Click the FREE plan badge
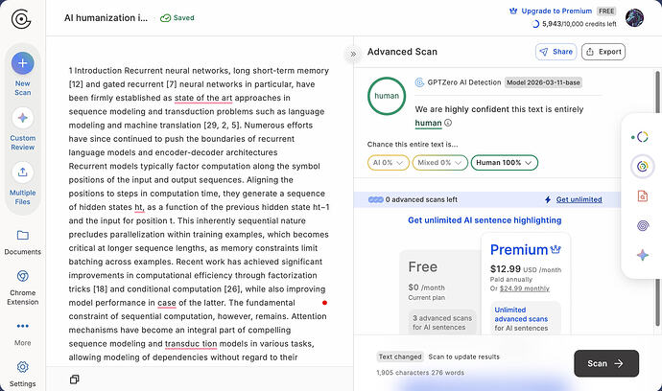662x391 pixels. (606, 11)
